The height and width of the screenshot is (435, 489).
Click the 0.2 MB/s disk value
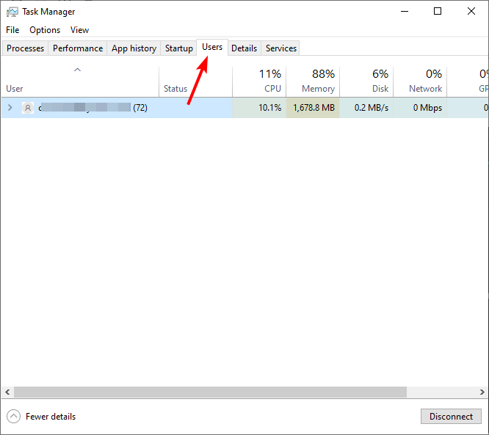pyautogui.click(x=372, y=108)
